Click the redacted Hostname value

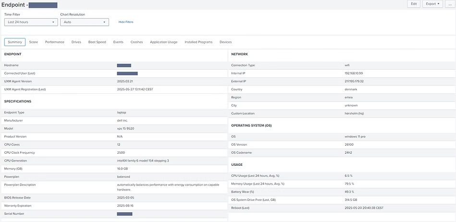click(x=124, y=65)
